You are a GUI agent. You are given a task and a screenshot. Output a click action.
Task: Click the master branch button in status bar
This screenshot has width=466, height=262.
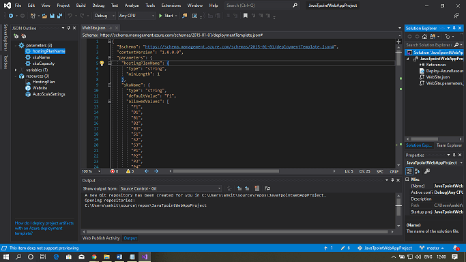tap(432, 248)
